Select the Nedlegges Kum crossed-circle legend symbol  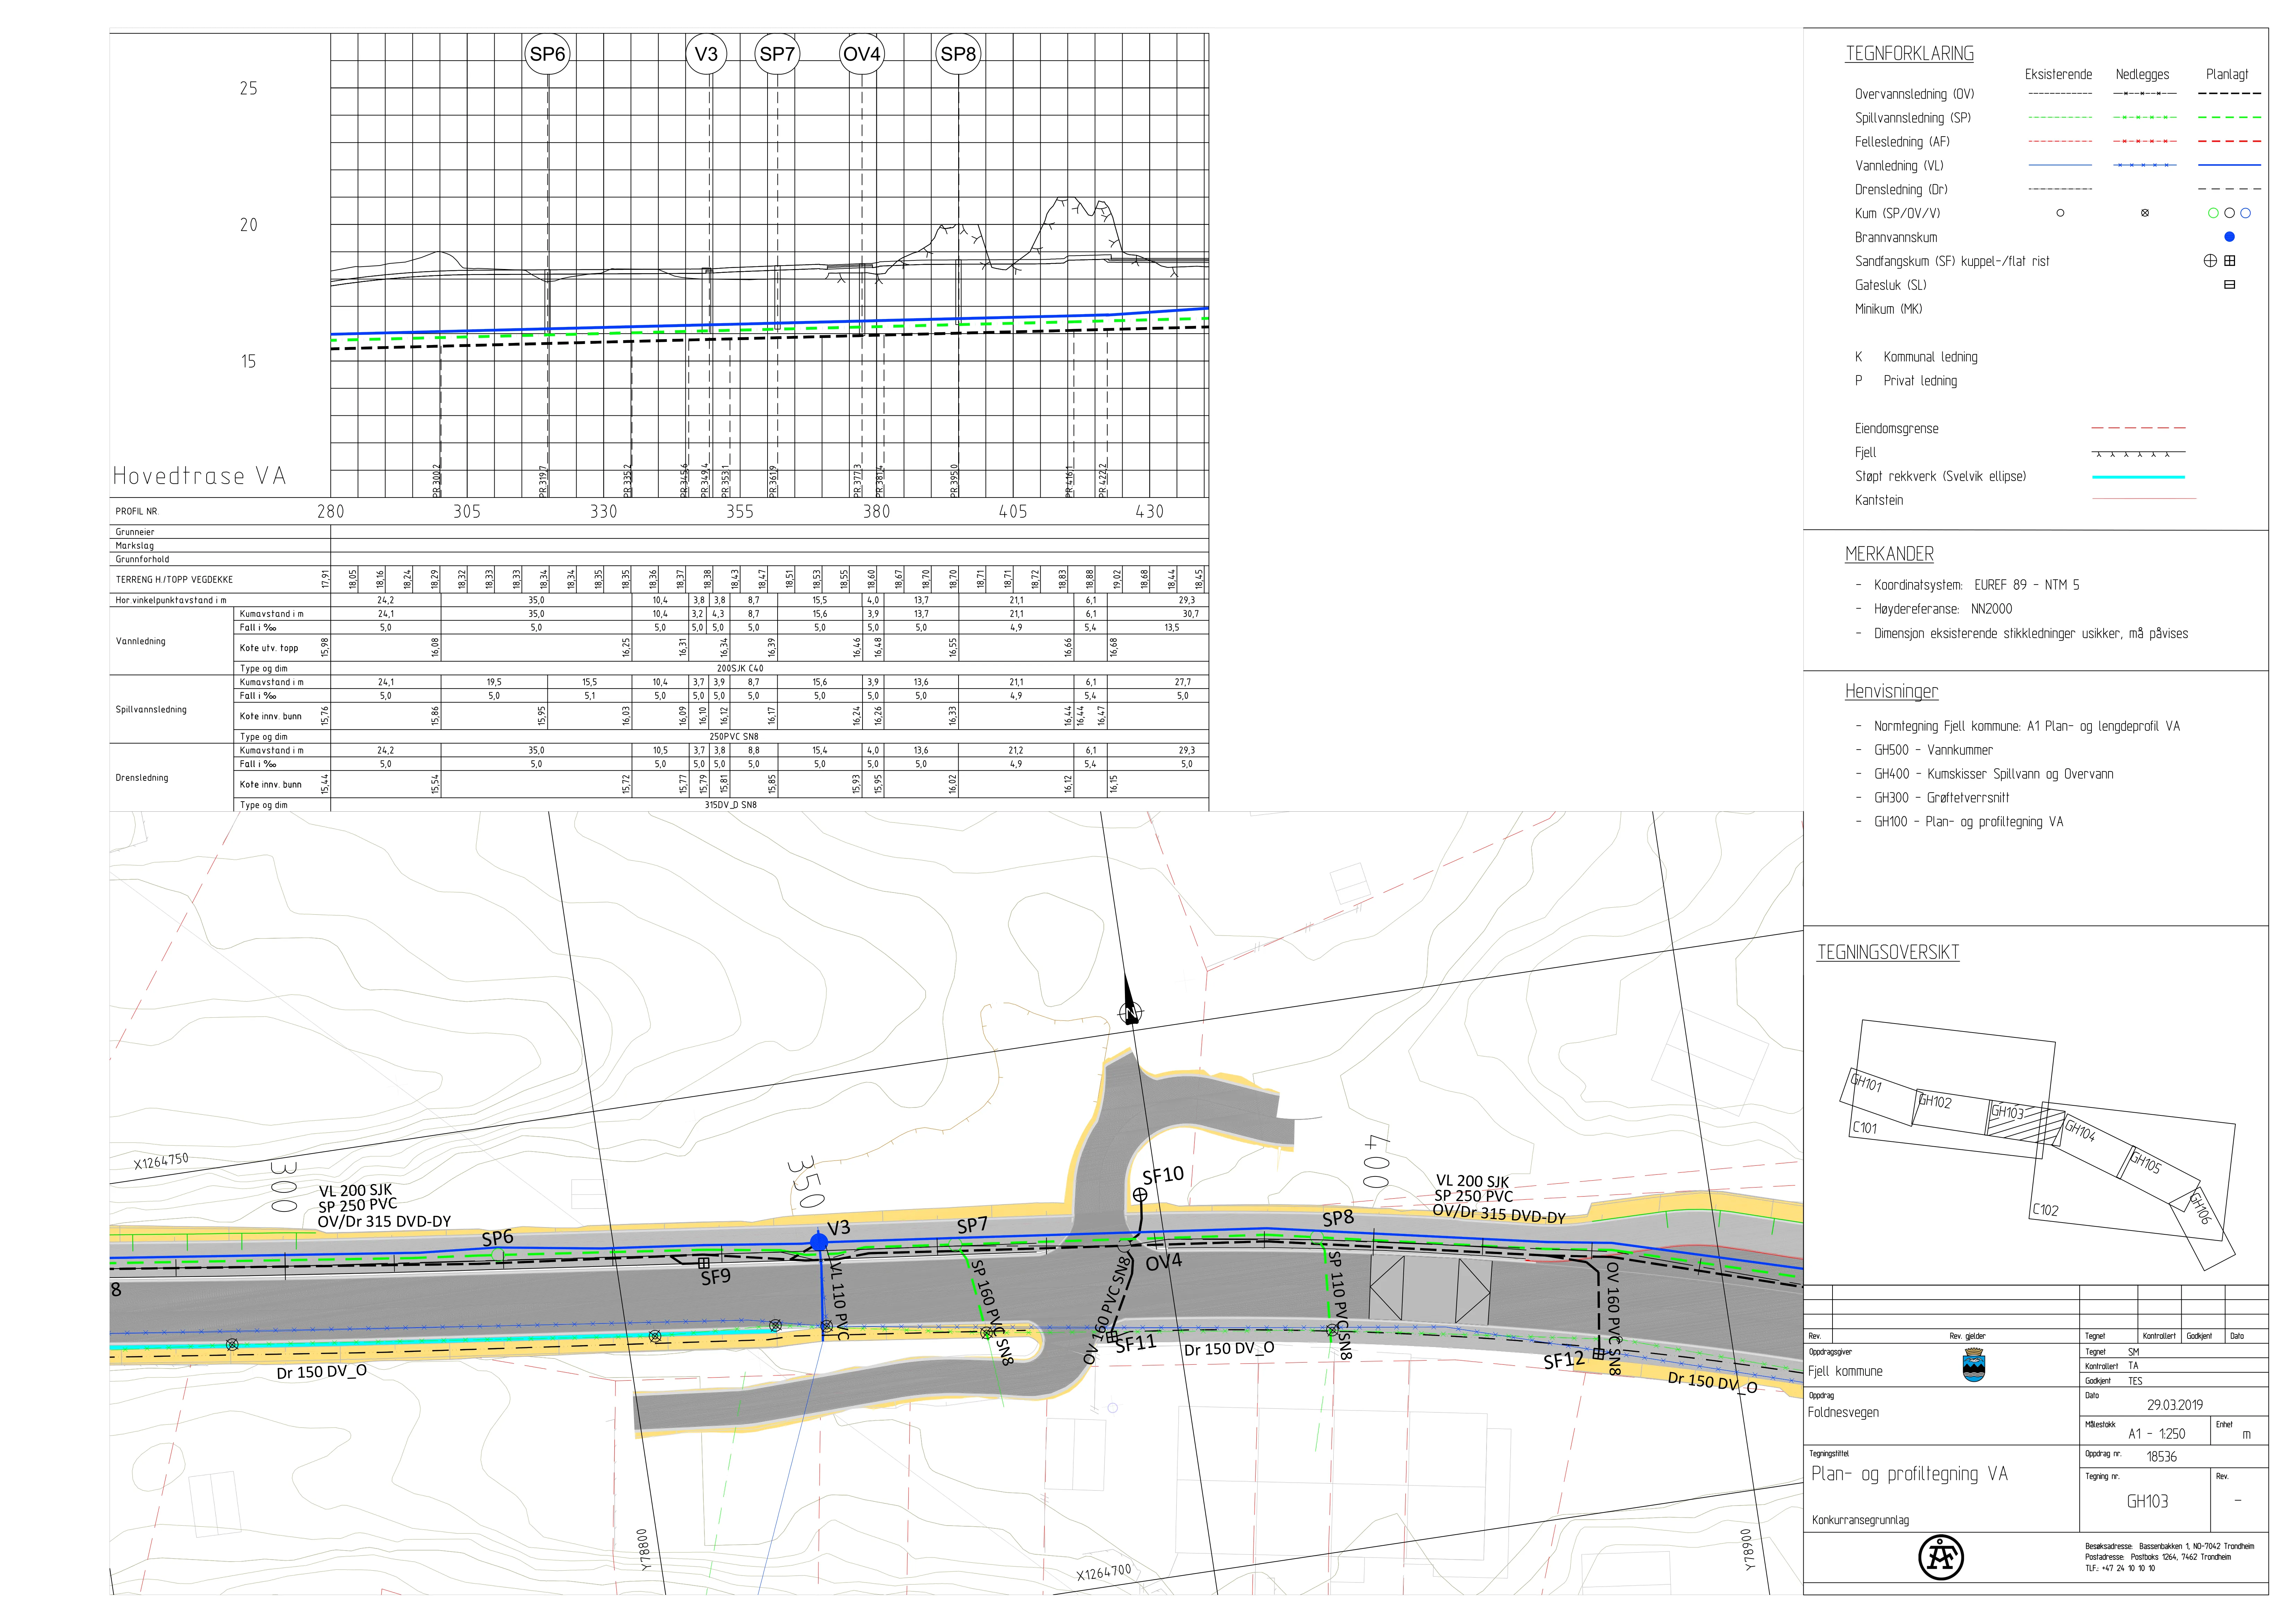coord(2144,213)
